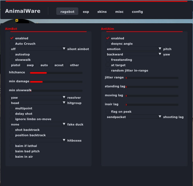Screen dimensions: 193x186
Task: Click the AntiAim section heading
Action: 108,29
